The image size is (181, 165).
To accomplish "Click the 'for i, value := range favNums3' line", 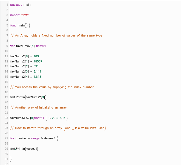I will (x=34, y=138).
